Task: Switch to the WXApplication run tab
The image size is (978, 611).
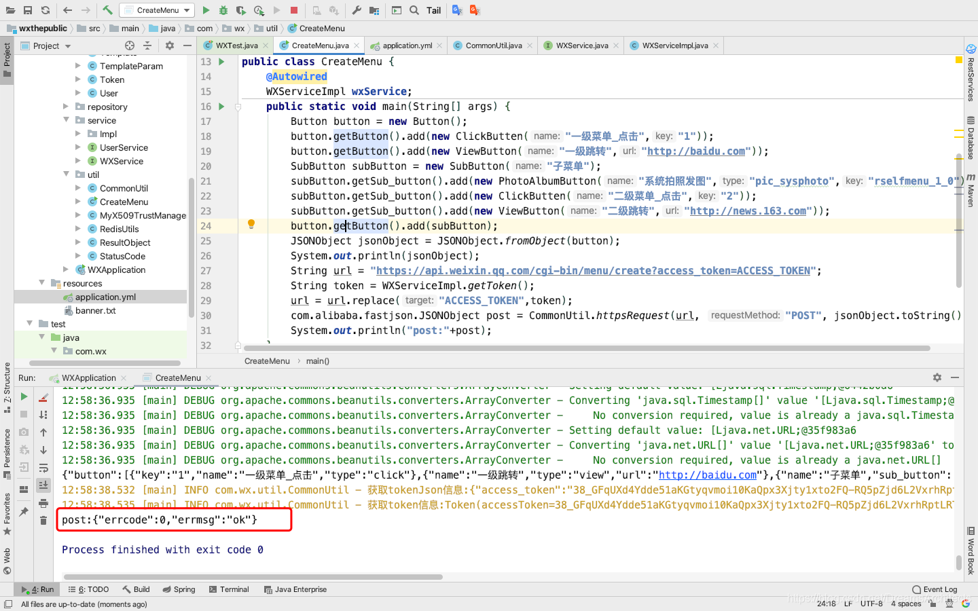Action: pos(88,378)
